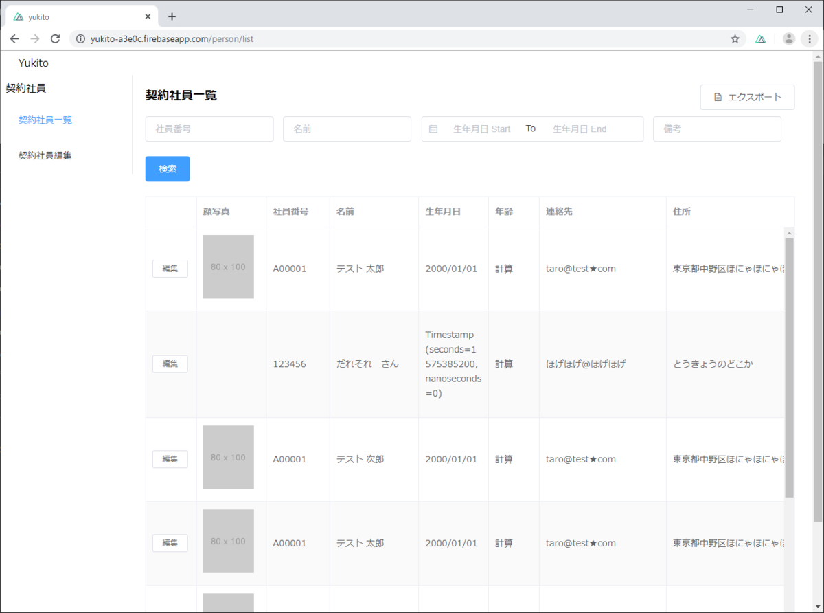Click the Yukito site title
Screen dimensions: 824x613
coord(34,63)
